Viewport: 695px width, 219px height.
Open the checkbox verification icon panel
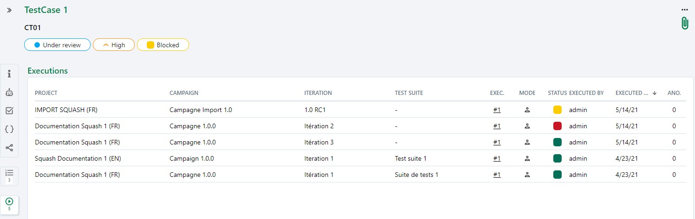pyautogui.click(x=9, y=111)
